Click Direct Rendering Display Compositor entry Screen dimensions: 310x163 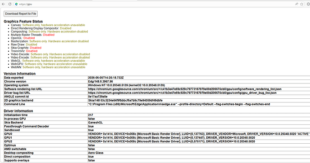tap(41, 28)
